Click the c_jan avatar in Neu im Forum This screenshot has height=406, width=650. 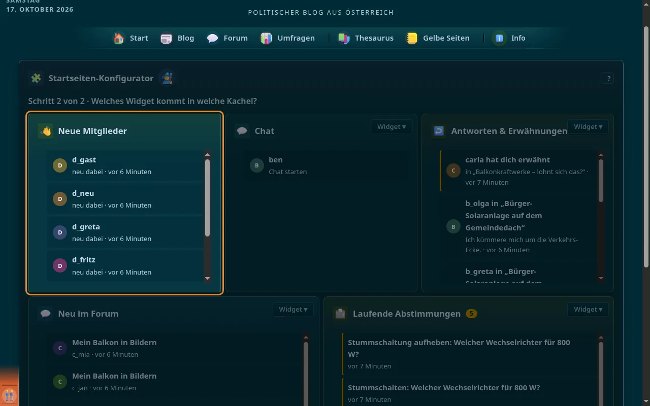click(x=60, y=382)
